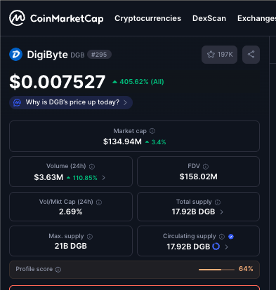Image resolution: width=276 pixels, height=290 pixels.
Task: Click the FDV info icon
Action: point(206,167)
